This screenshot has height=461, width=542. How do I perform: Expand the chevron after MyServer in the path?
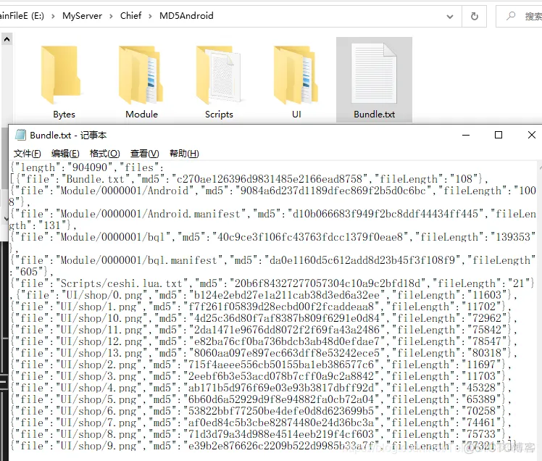(111, 16)
